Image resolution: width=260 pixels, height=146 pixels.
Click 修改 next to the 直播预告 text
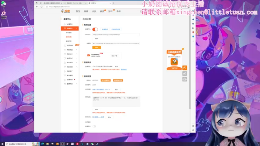(x=116, y=67)
